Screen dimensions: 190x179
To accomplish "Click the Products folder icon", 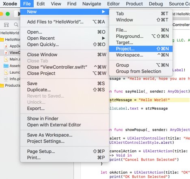I will click(x=2, y=85).
